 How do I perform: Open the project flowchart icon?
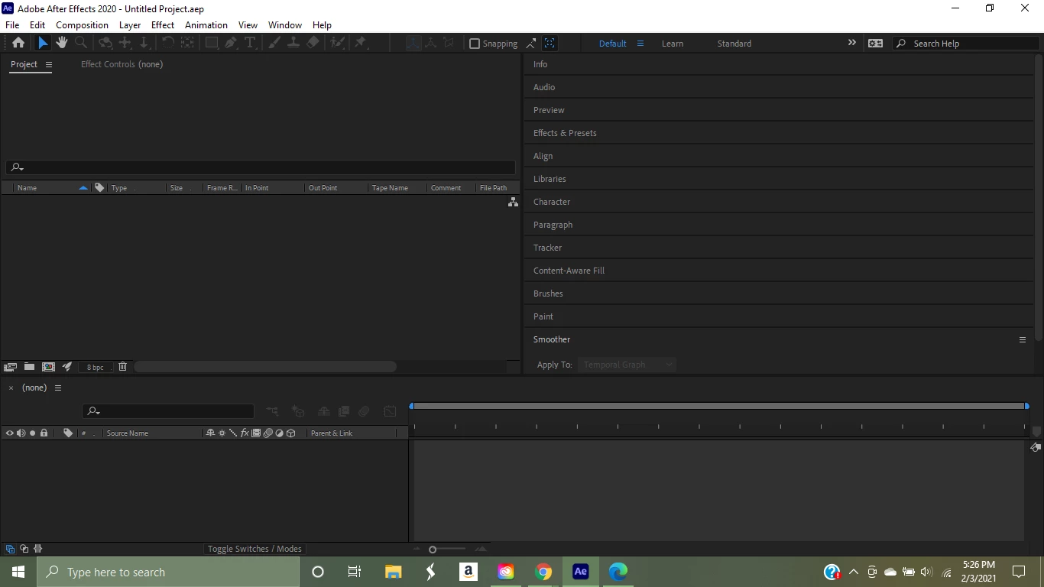pyautogui.click(x=513, y=202)
